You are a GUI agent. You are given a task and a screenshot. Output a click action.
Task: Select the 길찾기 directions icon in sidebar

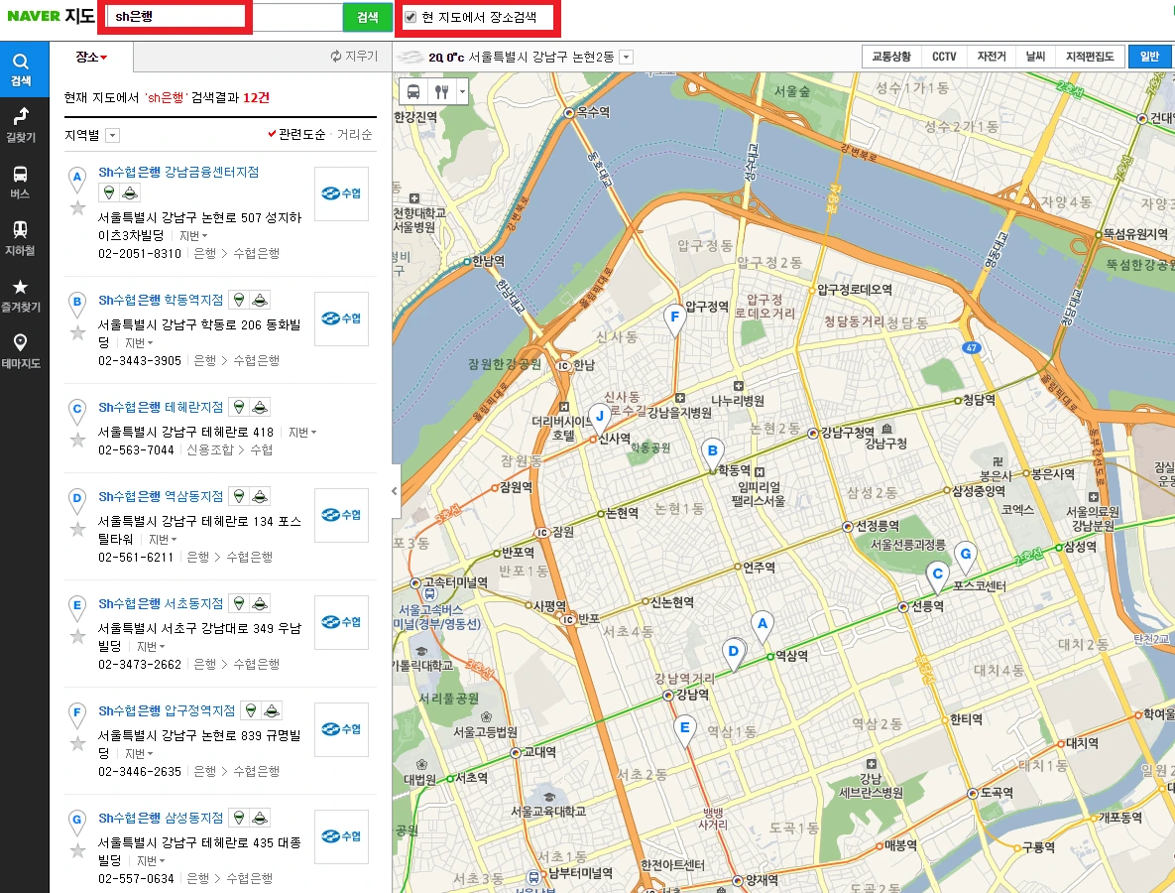pos(24,123)
